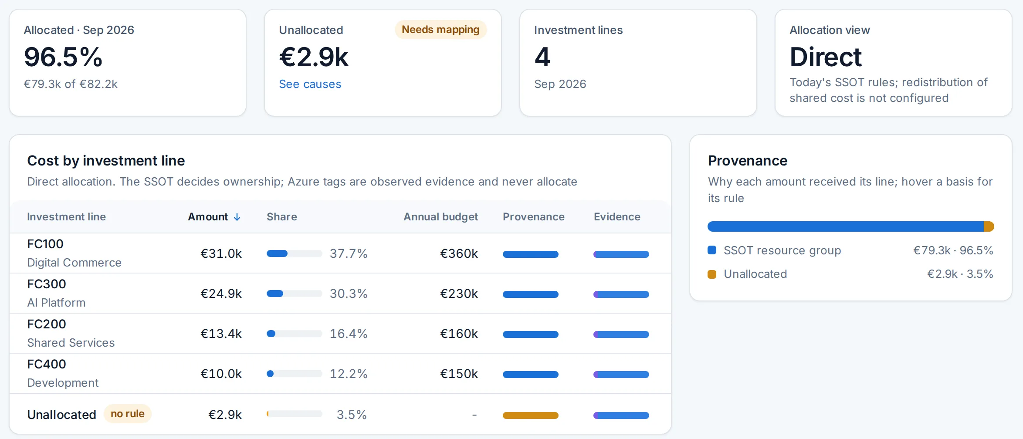
Task: Click the €360k annual budget value
Action: 459,253
